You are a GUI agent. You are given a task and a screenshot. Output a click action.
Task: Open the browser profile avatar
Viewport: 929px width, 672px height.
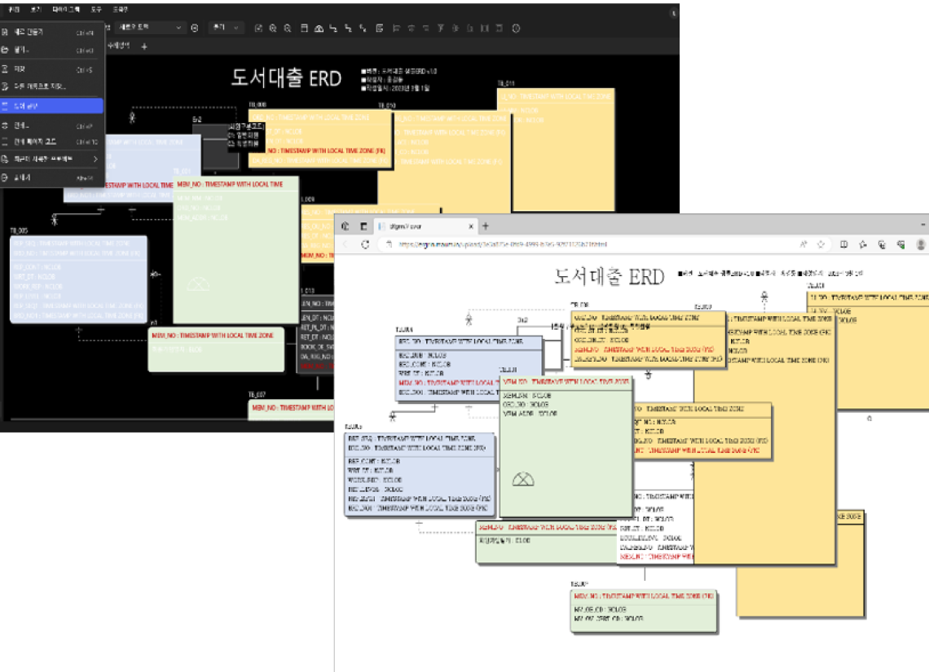point(921,244)
